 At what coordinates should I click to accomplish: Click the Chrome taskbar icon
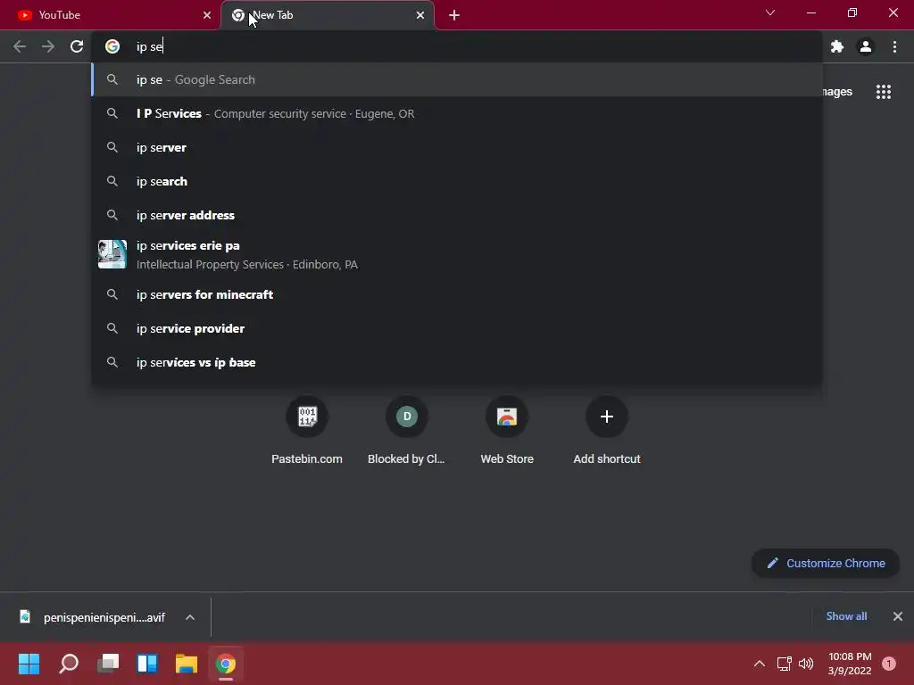coord(226,664)
